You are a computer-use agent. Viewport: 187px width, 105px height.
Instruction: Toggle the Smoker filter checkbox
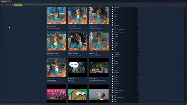[x=112, y=43]
